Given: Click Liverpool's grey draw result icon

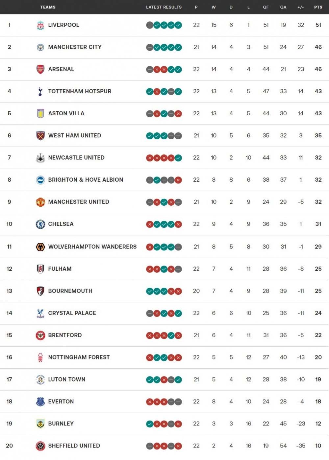Looking at the screenshot, I should pyautogui.click(x=150, y=25).
